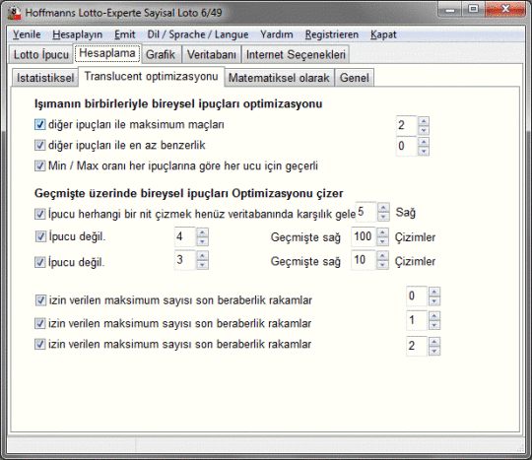Click the İpucu değil field showing 4
532x460 pixels.
click(x=185, y=236)
